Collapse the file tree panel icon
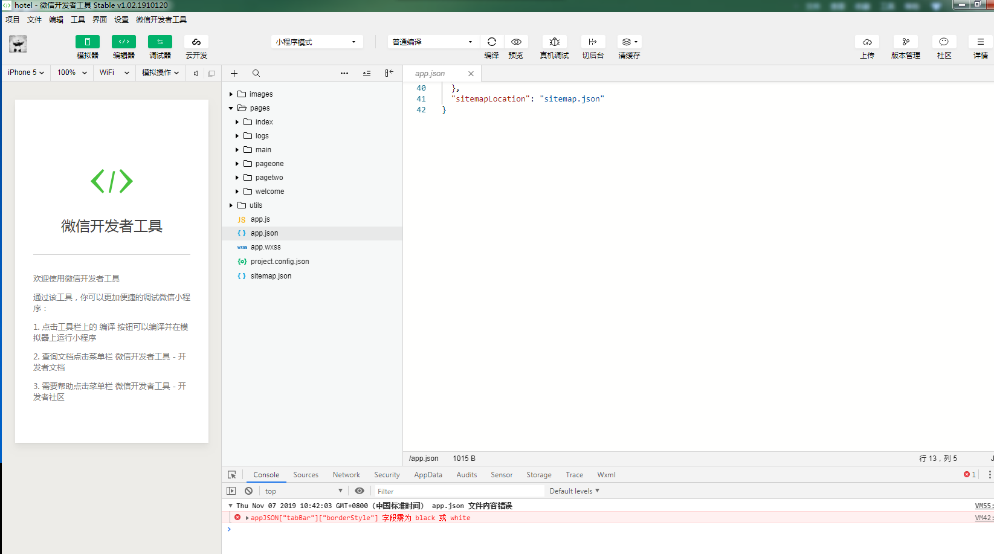This screenshot has height=554, width=994. click(389, 73)
